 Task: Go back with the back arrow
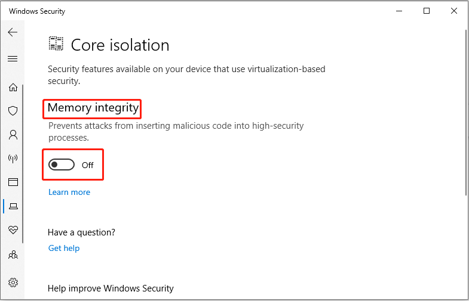click(13, 33)
